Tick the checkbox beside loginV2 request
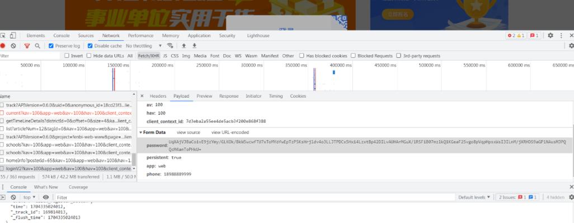 (2, 169)
